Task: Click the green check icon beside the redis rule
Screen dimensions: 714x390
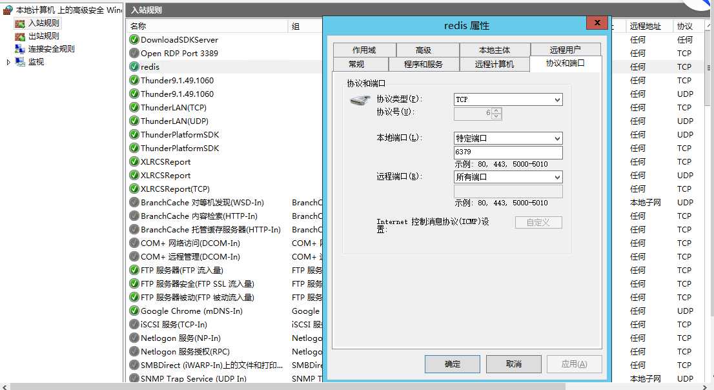Action: point(134,67)
